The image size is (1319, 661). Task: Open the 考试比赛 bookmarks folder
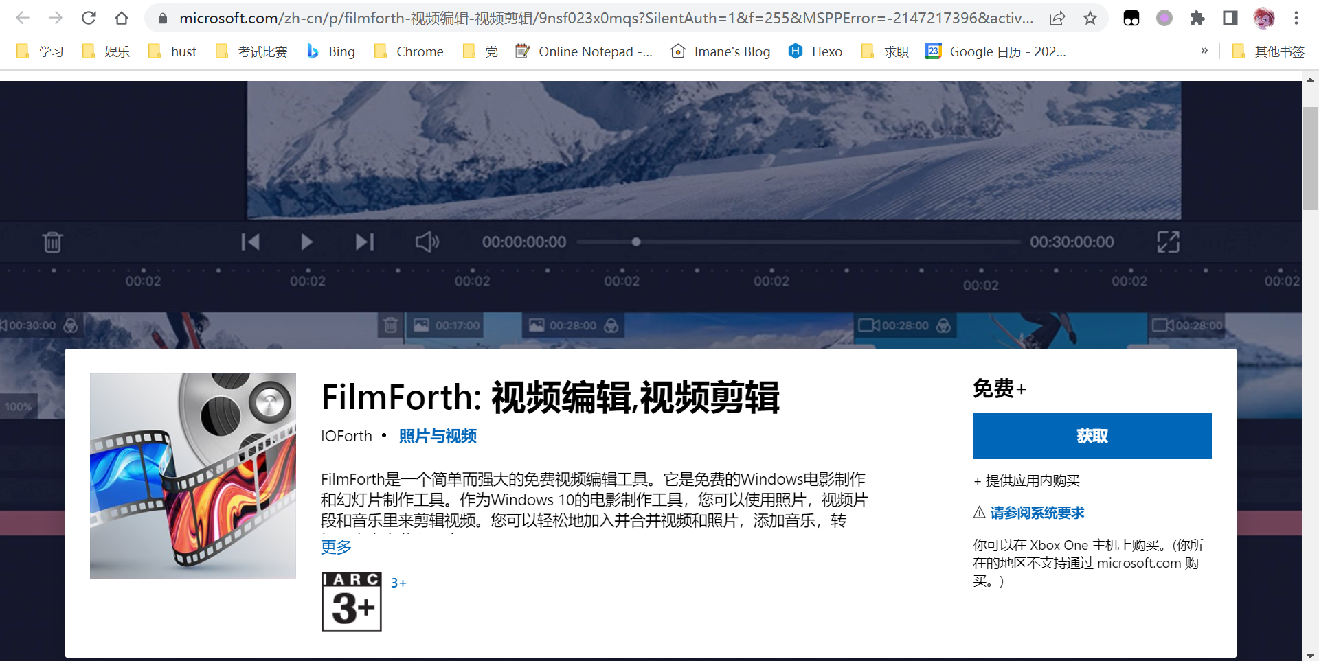click(251, 51)
